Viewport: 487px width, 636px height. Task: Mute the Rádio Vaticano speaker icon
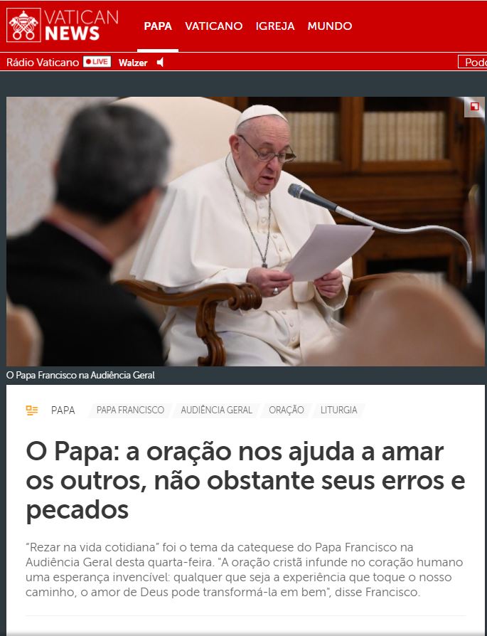pos(160,62)
